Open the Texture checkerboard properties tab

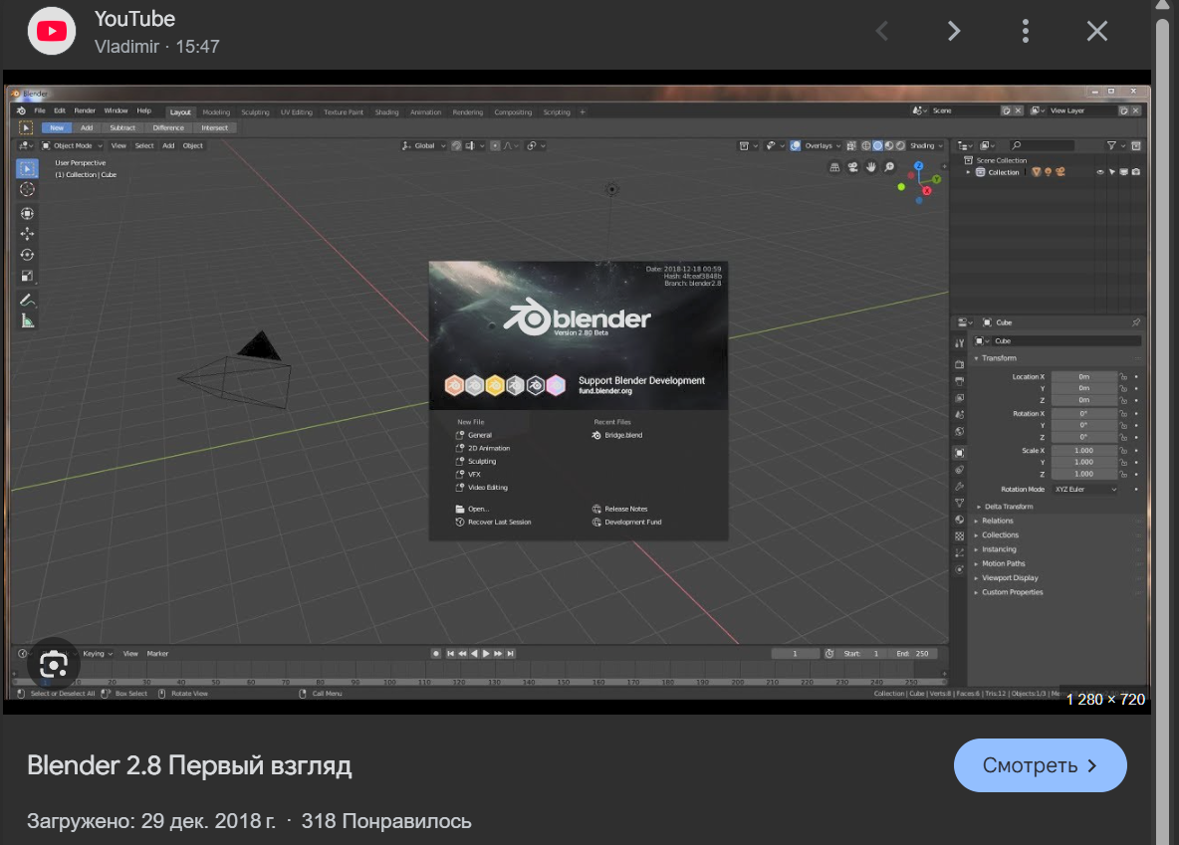click(960, 536)
